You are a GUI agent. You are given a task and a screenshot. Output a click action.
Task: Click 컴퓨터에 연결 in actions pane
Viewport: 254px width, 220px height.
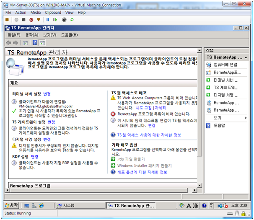[x=226, y=65]
